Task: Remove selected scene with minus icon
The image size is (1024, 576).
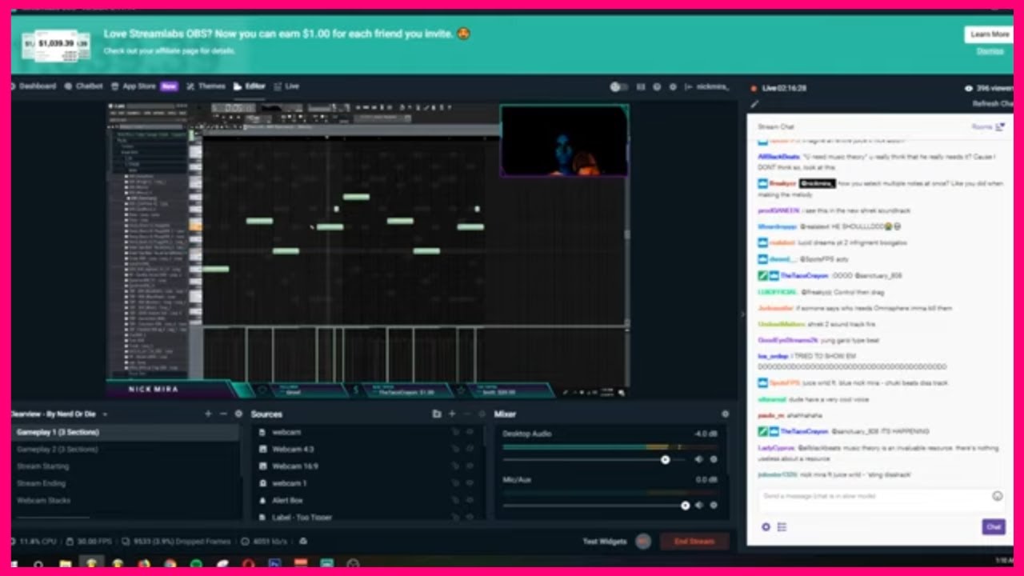Action: point(223,414)
